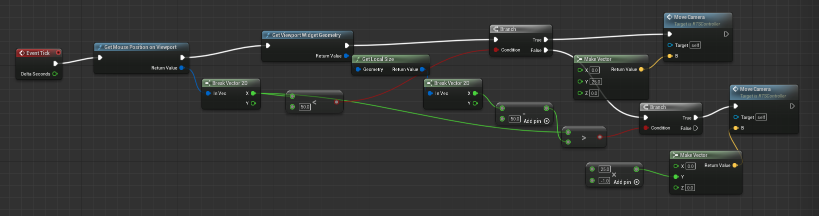Viewport: 819px width, 216px height.
Task: Click Return Value pin of the upper Make Vector
Action: tap(642, 69)
